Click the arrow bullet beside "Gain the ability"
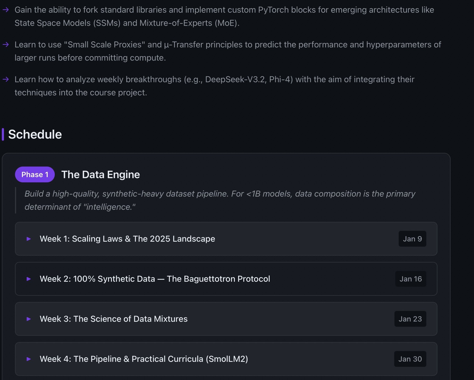 [x=6, y=10]
